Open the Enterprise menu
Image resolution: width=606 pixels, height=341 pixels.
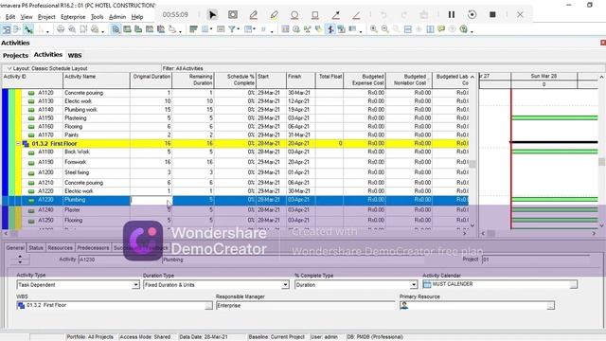(x=73, y=17)
